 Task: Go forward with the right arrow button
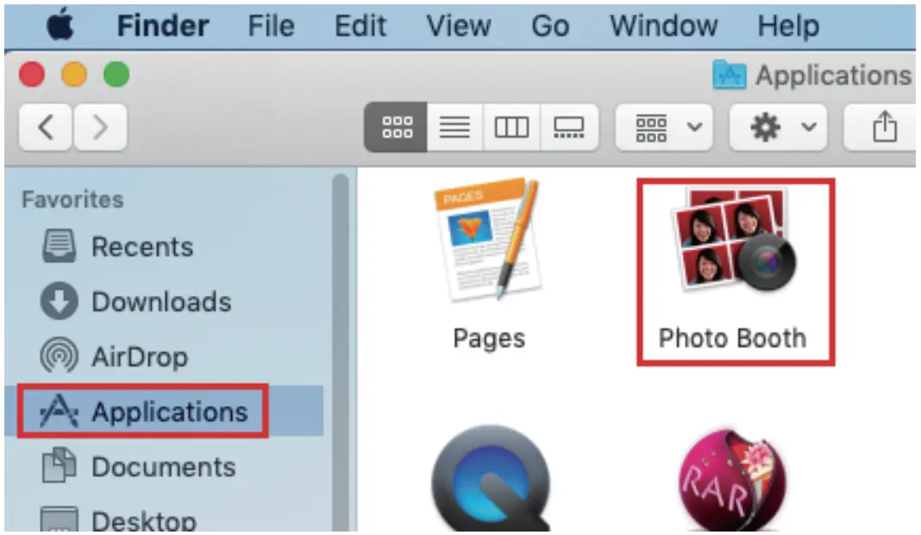100,127
